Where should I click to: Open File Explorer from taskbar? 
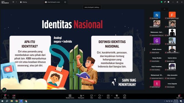[12, 101]
